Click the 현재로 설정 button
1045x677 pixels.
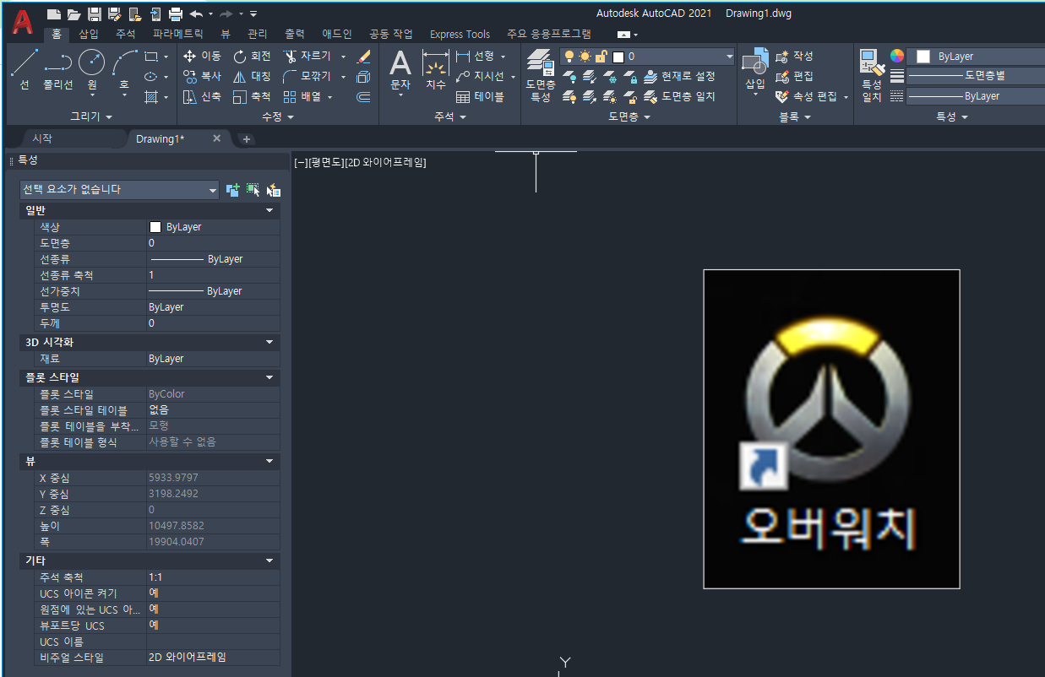[687, 76]
